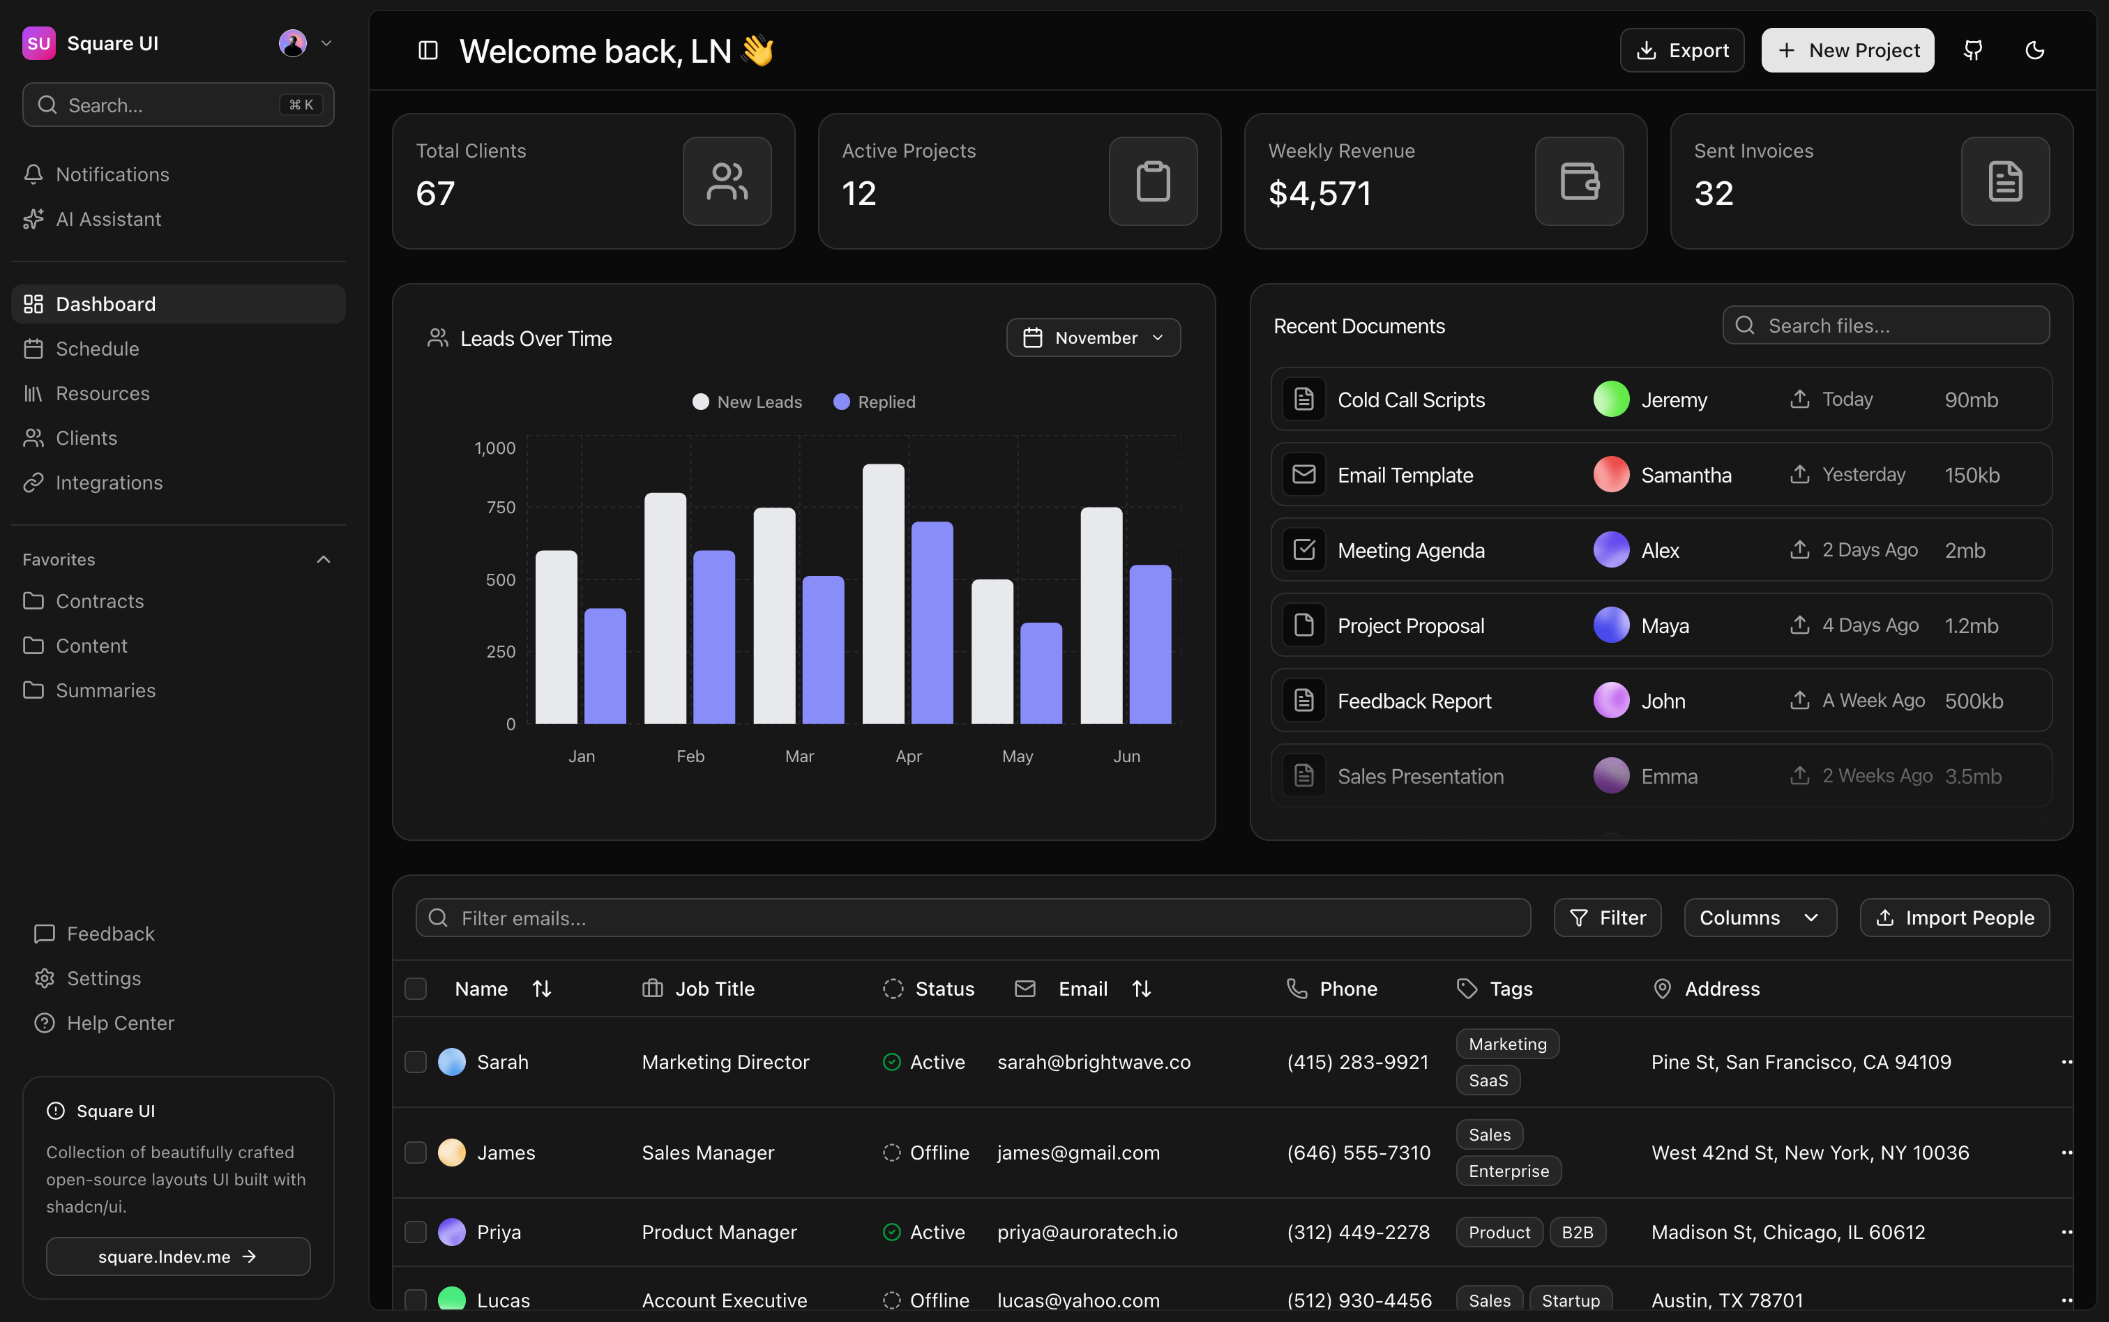Click the Replied legend color dot
Image resolution: width=2109 pixels, height=1322 pixels.
841,402
